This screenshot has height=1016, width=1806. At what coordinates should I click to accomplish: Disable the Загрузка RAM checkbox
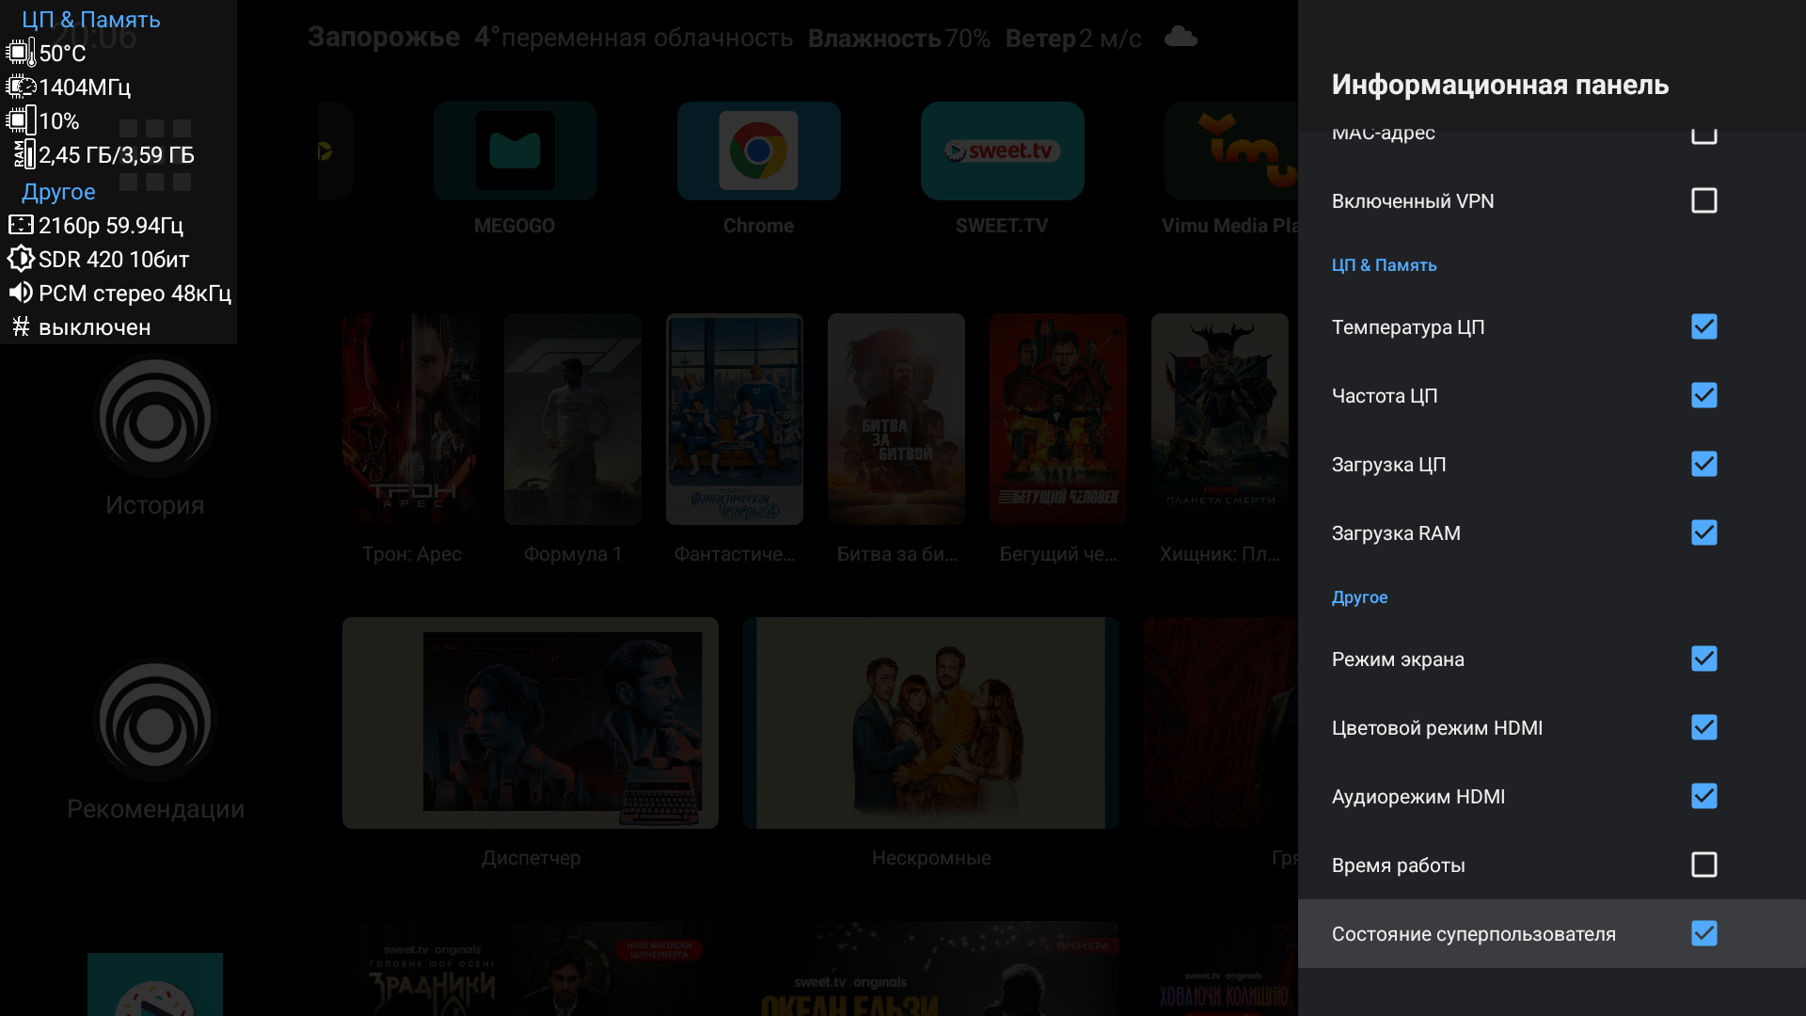coord(1703,533)
